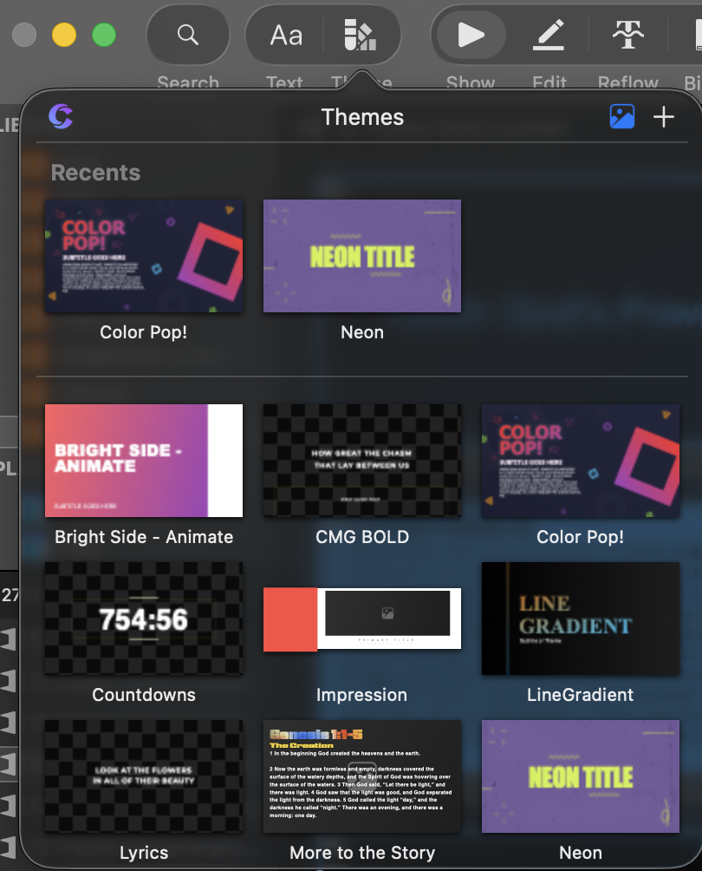Open the Search tool in toolbar

coord(187,35)
